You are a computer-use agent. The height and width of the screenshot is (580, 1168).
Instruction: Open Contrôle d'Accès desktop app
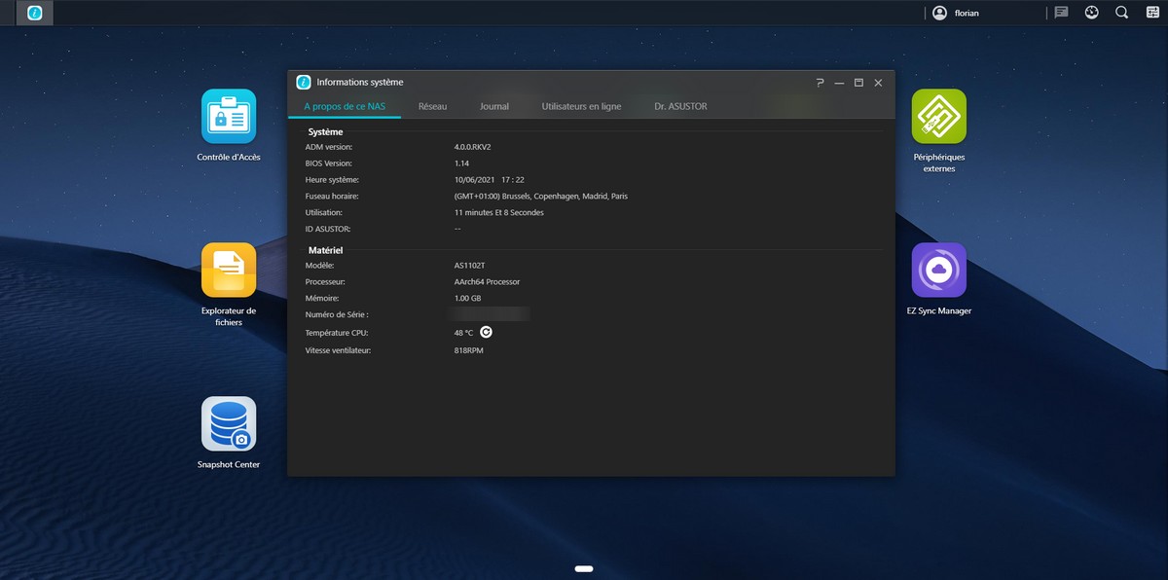pos(229,116)
